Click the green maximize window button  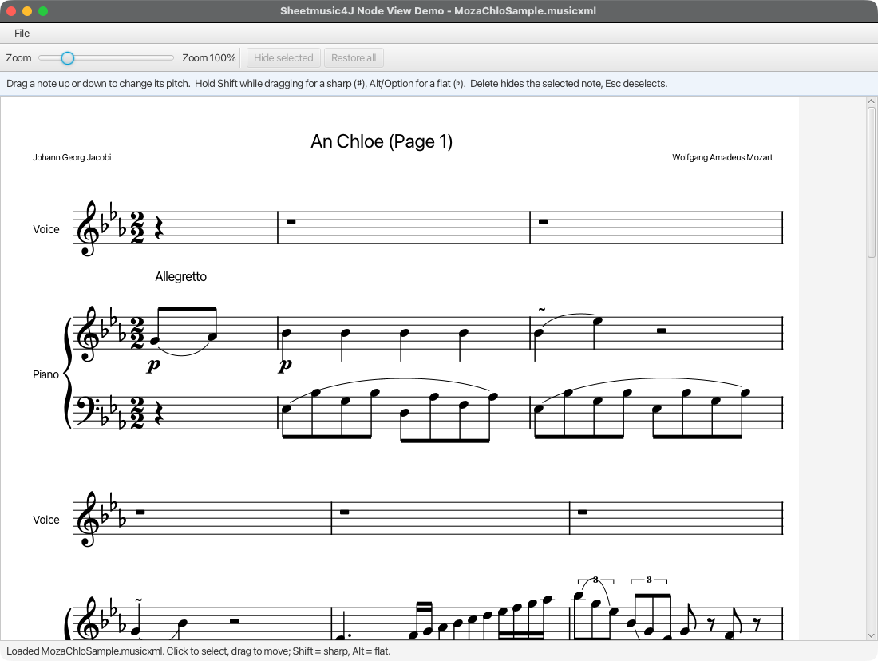click(43, 11)
